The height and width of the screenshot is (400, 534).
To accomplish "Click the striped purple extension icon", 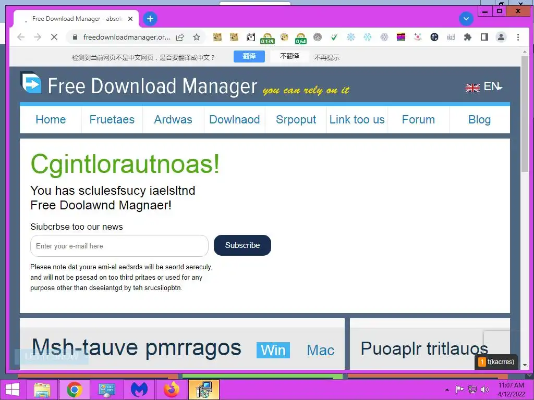I will [401, 37].
